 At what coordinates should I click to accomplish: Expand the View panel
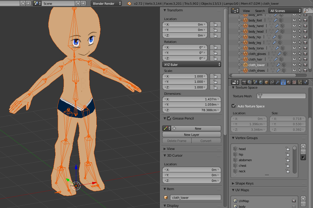click(165, 149)
